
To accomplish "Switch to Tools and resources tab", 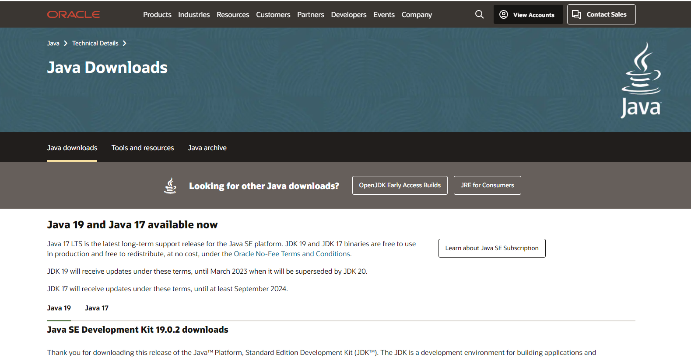I will click(x=143, y=148).
